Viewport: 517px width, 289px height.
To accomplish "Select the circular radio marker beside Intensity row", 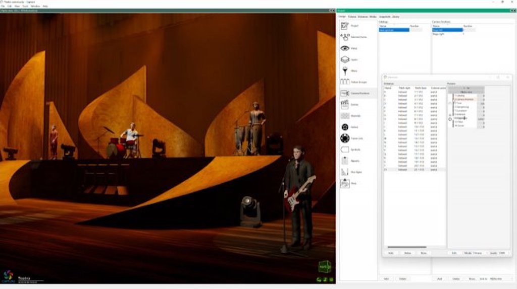I will tap(450, 119).
